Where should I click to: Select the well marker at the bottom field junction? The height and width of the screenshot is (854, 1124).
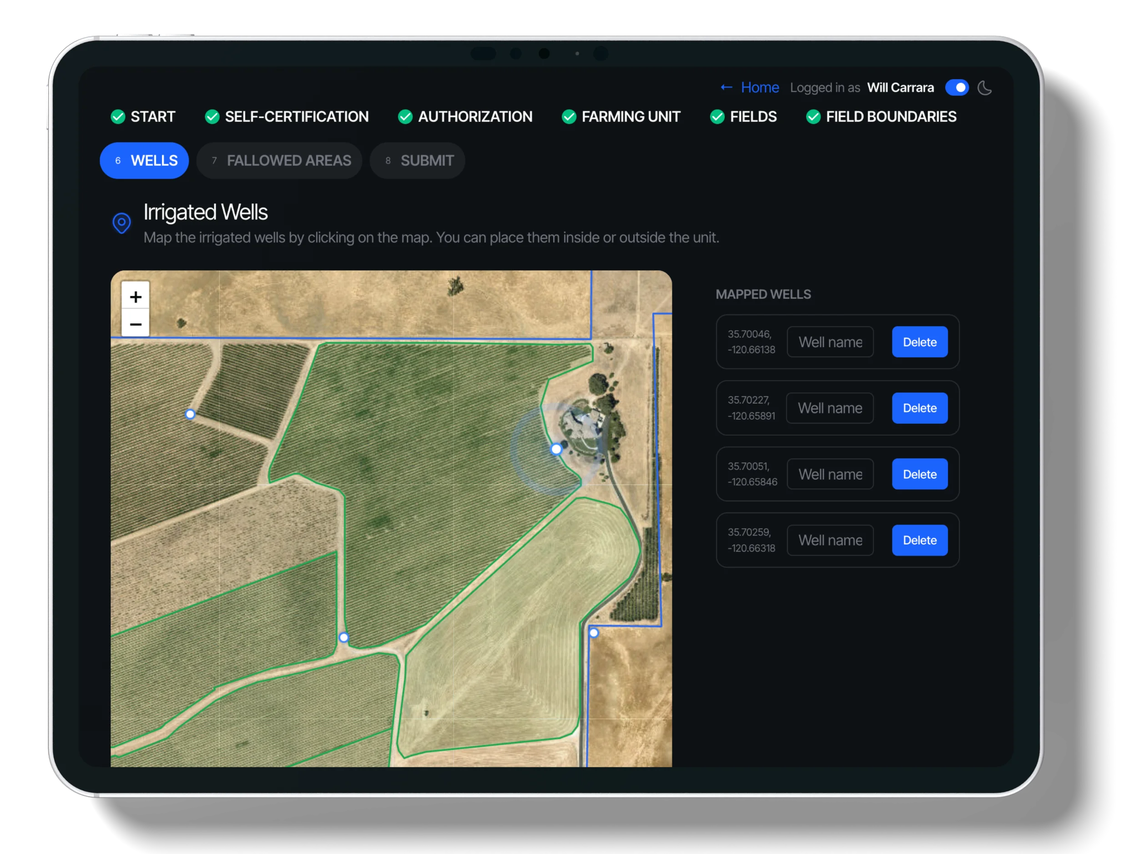[x=343, y=637]
